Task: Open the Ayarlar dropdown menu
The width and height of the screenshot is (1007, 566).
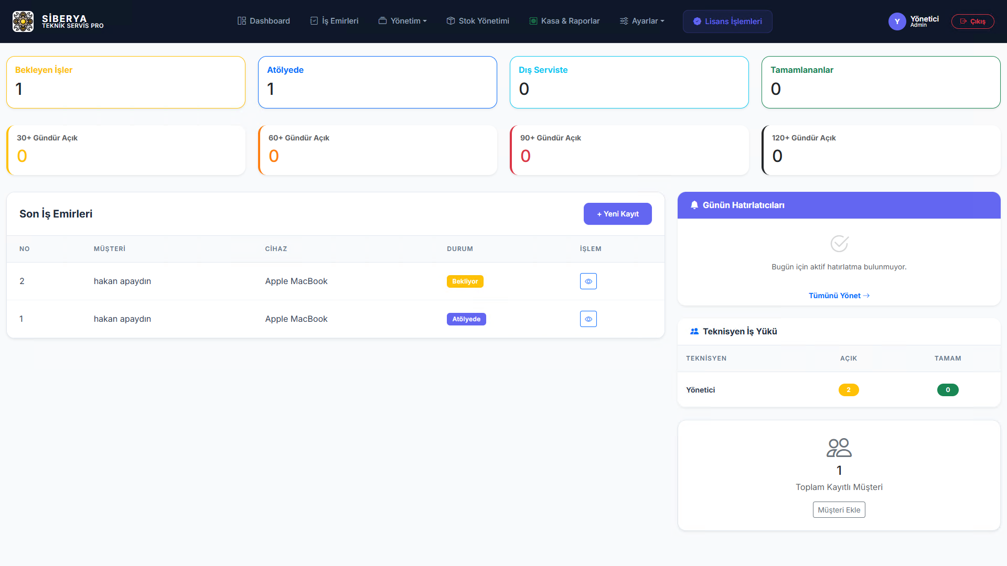Action: [x=642, y=21]
